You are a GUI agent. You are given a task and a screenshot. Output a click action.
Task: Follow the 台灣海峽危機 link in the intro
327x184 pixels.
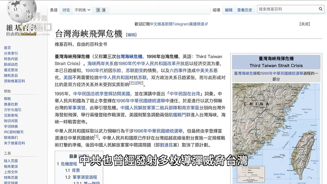click(129, 56)
